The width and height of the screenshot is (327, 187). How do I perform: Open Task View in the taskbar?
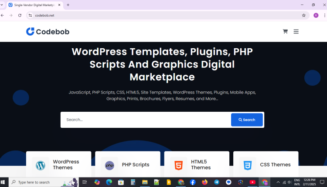click(85, 182)
